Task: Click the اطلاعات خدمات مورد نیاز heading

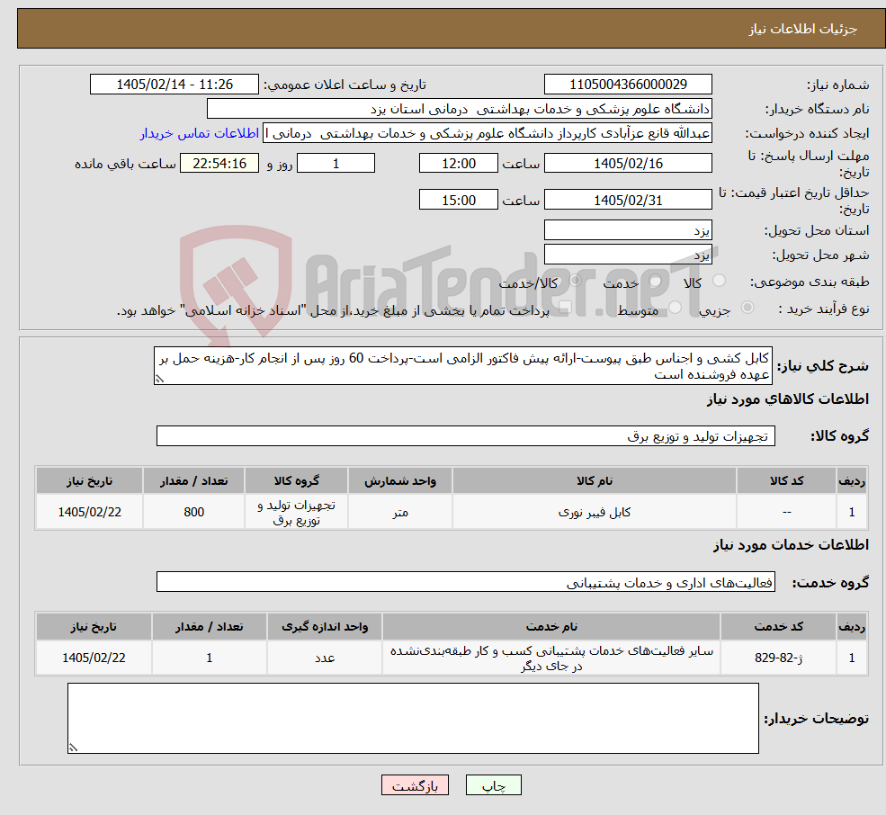Action: click(791, 545)
